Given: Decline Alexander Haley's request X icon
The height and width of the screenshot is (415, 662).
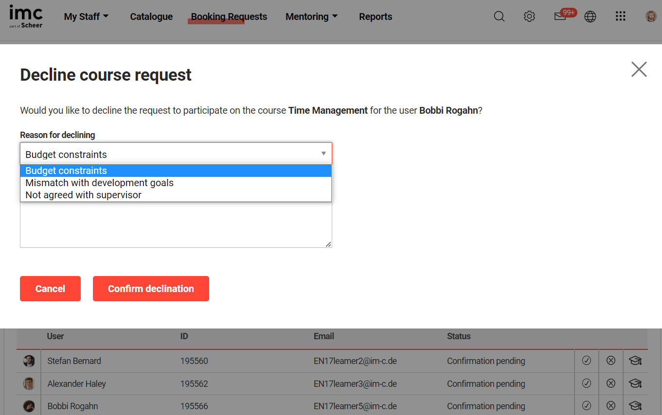Looking at the screenshot, I should coord(611,383).
